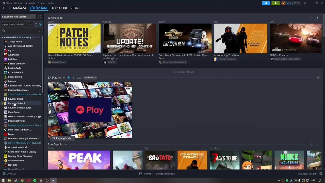The width and height of the screenshot is (325, 183).
Task: Select Garry's Mod in game list
Action: (x=21, y=143)
